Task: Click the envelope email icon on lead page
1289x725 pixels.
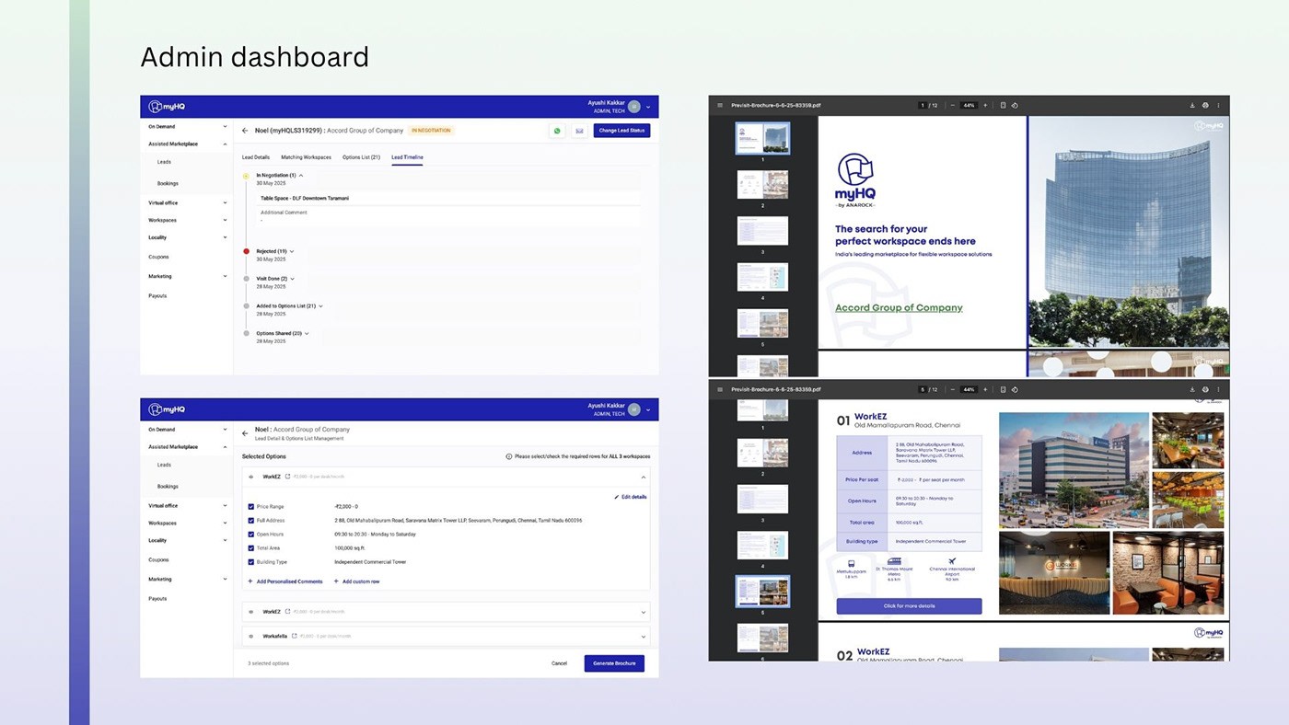Action: click(579, 131)
